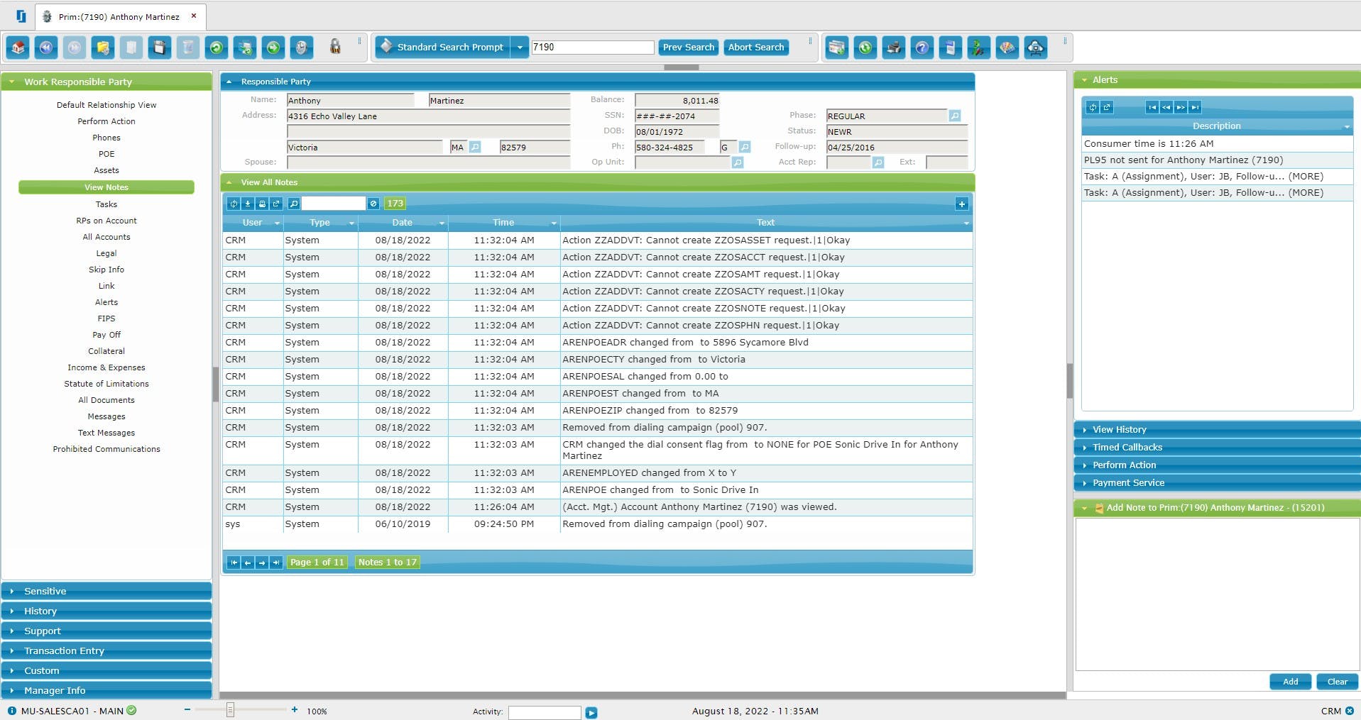Print the notes grid
The width and height of the screenshot is (1361, 720).
[262, 204]
